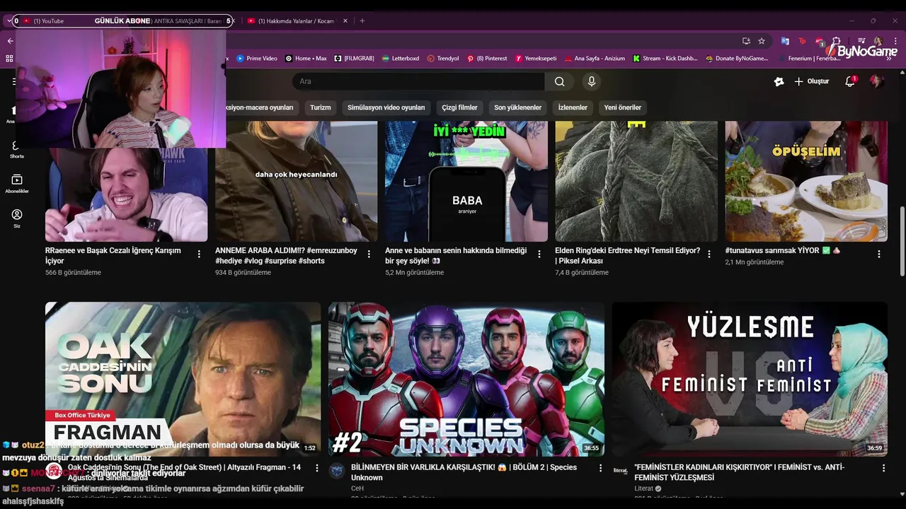The height and width of the screenshot is (509, 906).
Task: Select the İzlenenler chip
Action: pos(573,107)
